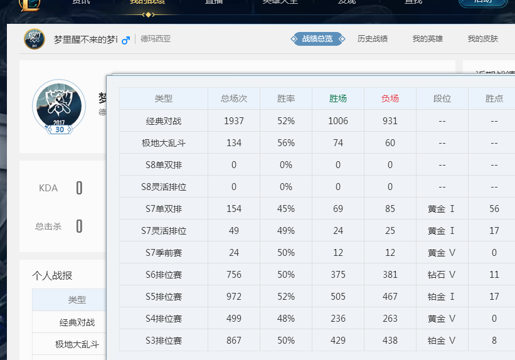
Task: Click the 类型 column header in popup
Action: click(x=164, y=98)
